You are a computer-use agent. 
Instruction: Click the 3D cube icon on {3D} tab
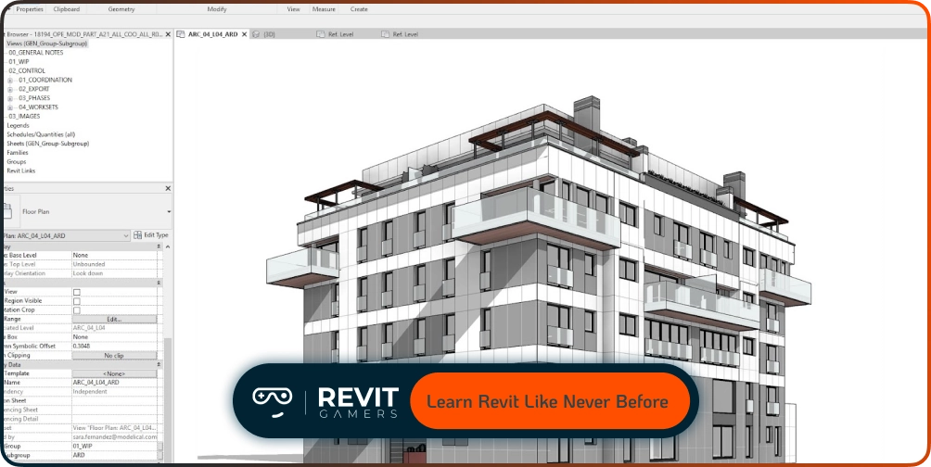click(x=256, y=34)
